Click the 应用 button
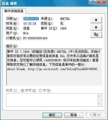Viewport: 108px width, 120px height. click(96, 115)
